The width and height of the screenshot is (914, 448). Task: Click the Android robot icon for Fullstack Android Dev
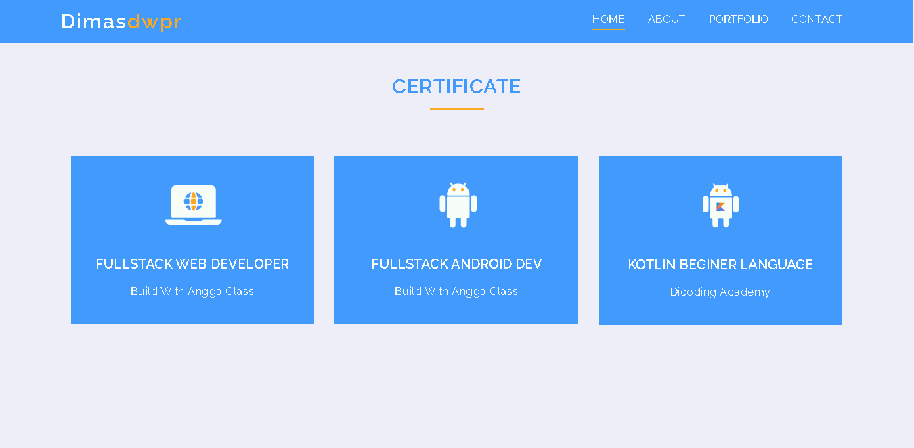click(458, 204)
